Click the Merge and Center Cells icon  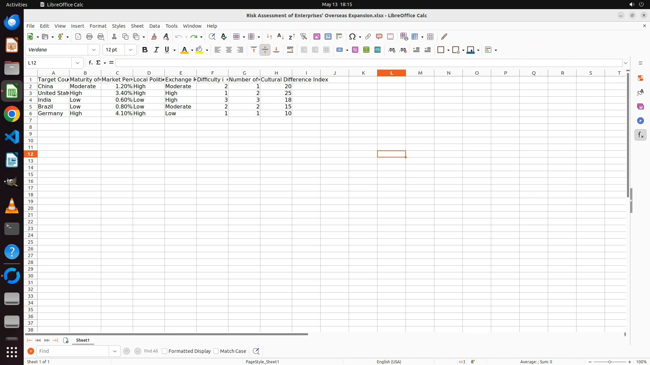click(304, 50)
